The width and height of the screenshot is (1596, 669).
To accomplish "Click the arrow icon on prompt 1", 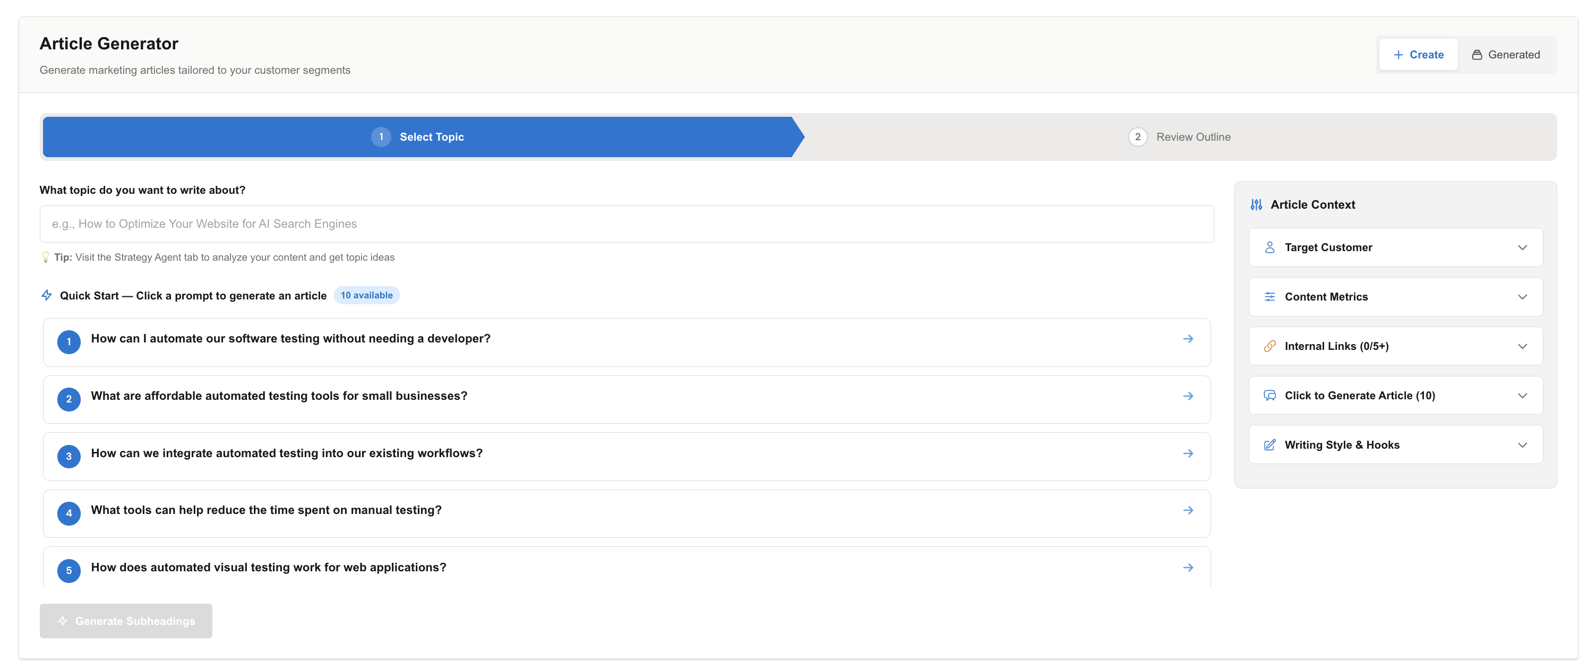I will click(1188, 339).
